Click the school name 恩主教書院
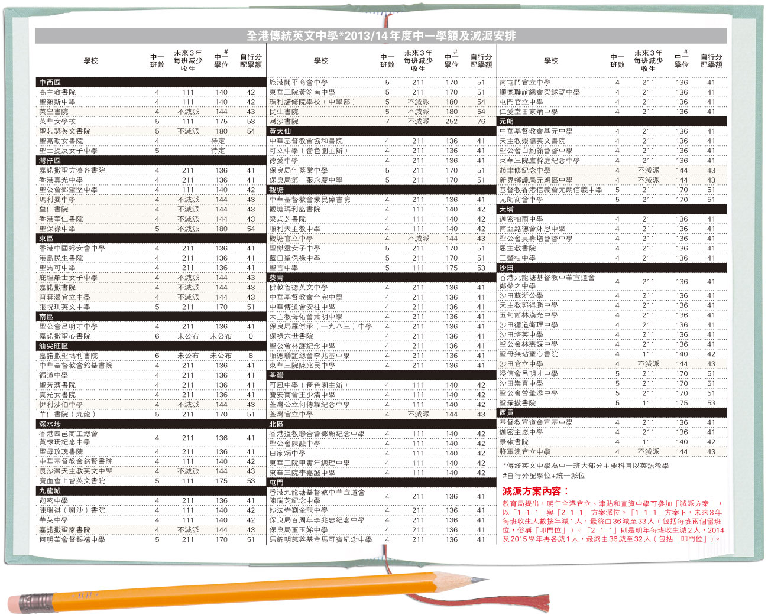 pos(518,248)
